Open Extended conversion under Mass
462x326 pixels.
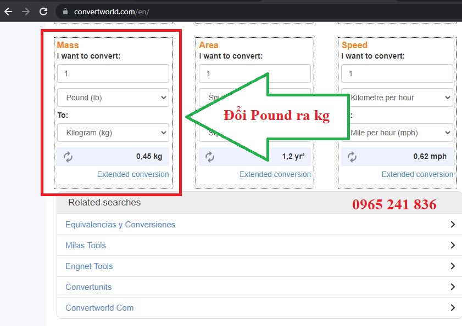coord(132,174)
